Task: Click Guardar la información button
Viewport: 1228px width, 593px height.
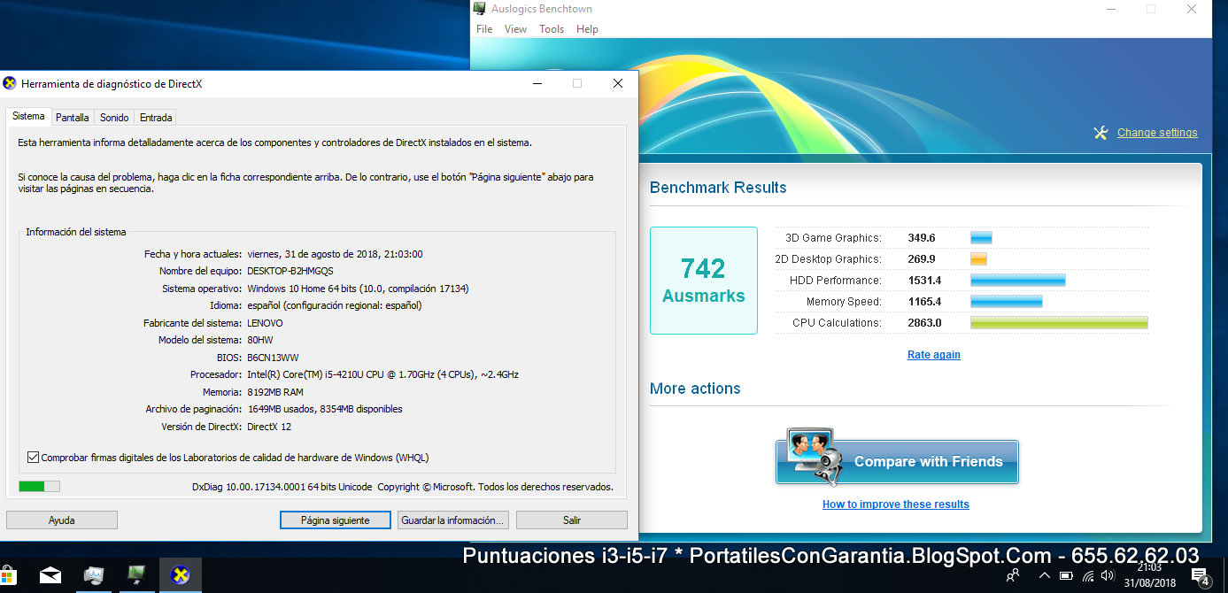Action: [x=453, y=520]
